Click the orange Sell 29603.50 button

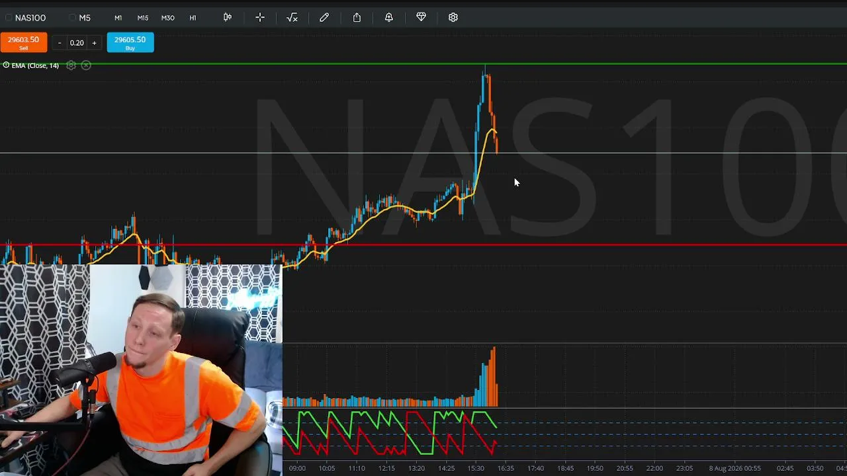23,42
